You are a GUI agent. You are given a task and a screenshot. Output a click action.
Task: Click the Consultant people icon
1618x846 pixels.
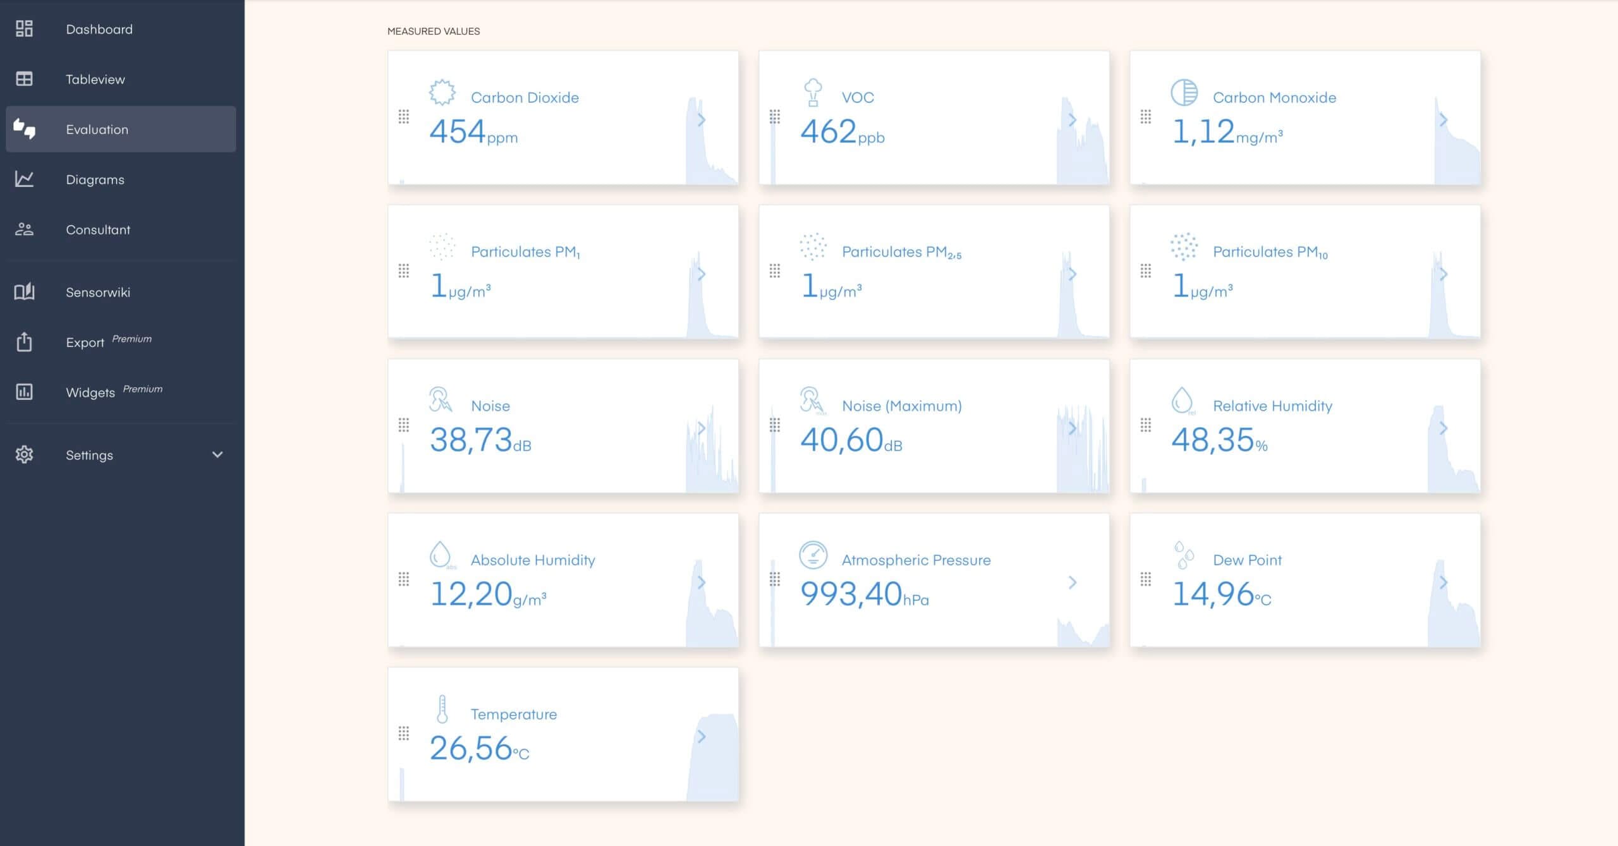(x=24, y=229)
